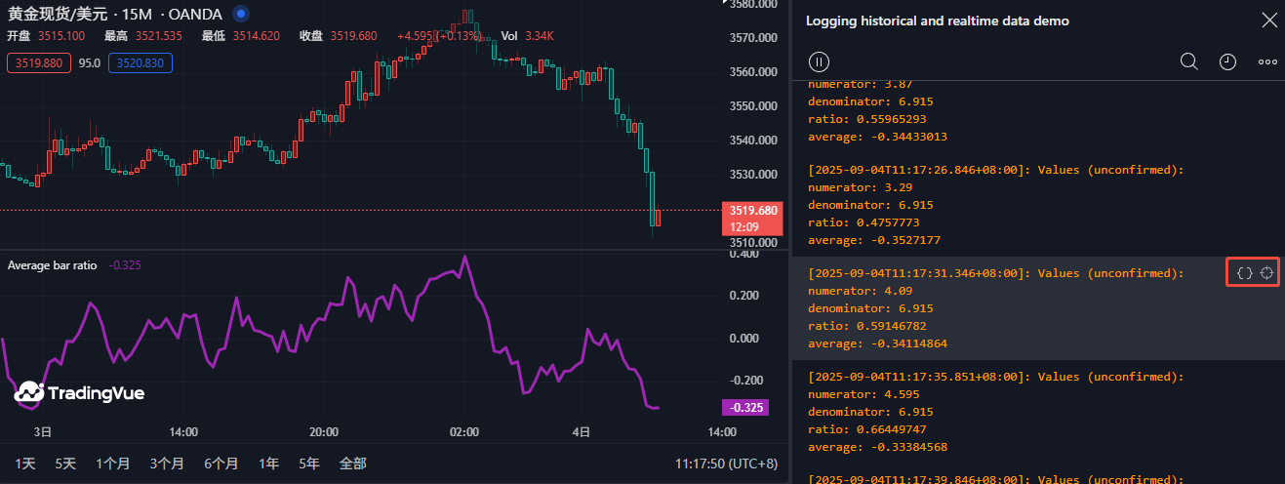
Task: Search the Pine logs
Action: (x=1188, y=61)
